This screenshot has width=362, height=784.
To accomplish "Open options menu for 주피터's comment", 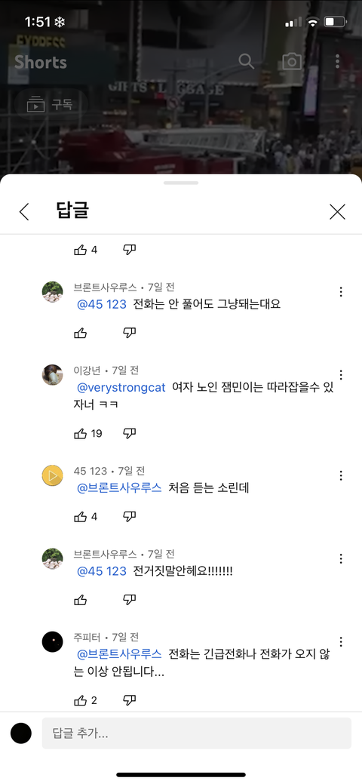I will click(341, 642).
